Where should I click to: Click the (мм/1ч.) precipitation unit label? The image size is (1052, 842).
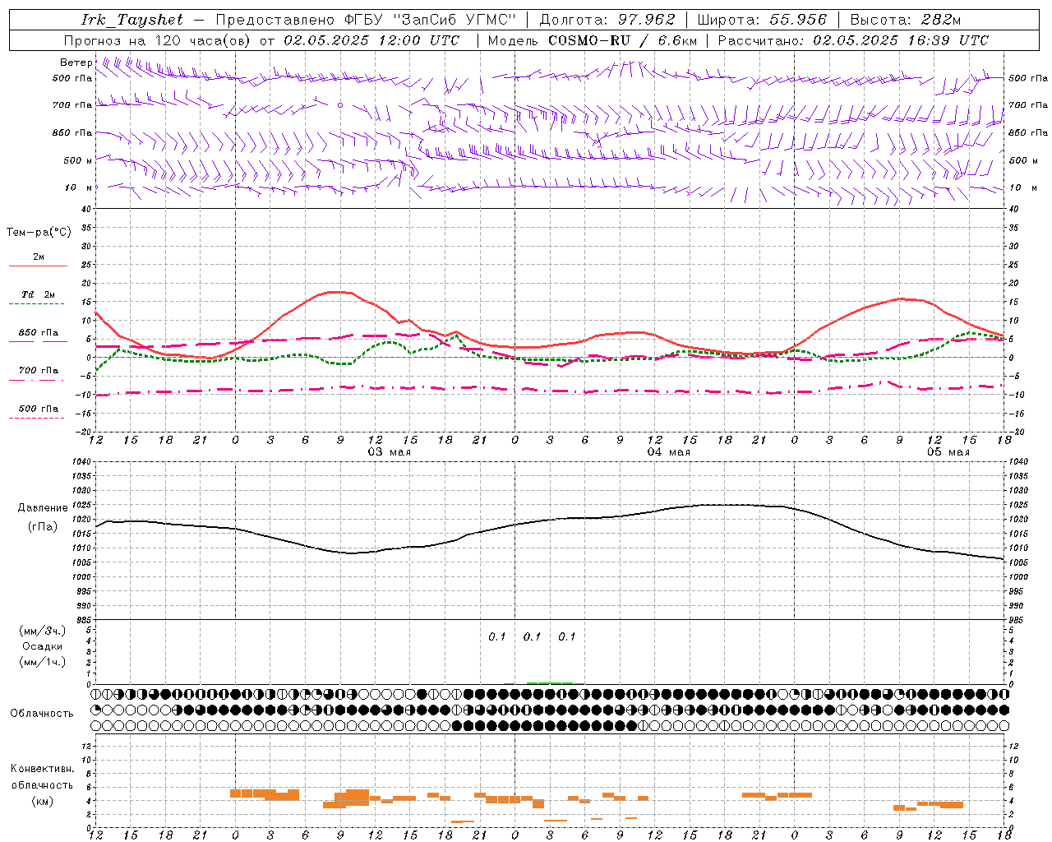[43, 662]
